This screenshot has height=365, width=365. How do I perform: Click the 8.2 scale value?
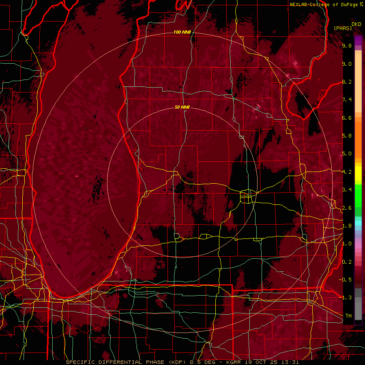pyautogui.click(x=347, y=82)
